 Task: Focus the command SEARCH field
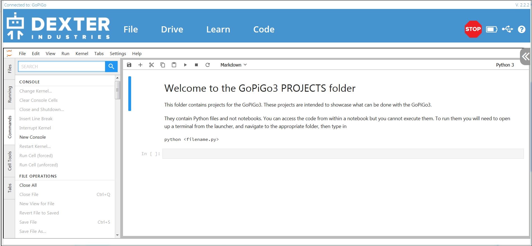[x=62, y=67]
